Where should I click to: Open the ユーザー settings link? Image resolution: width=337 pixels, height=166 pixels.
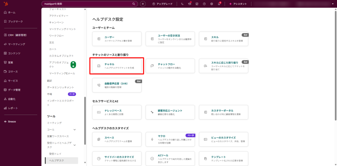tap(109, 37)
